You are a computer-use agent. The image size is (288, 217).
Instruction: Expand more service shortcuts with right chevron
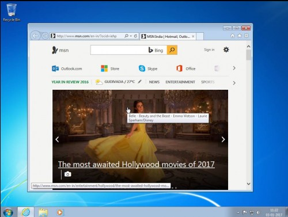click(x=234, y=68)
